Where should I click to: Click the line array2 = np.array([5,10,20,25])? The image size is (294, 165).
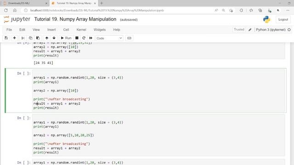point(63,135)
